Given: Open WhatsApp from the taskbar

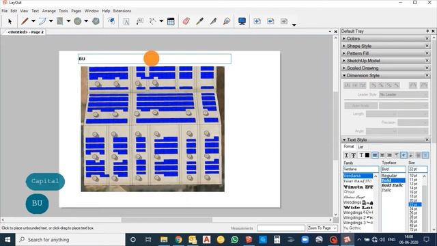Looking at the screenshot, I should [x=235, y=240].
